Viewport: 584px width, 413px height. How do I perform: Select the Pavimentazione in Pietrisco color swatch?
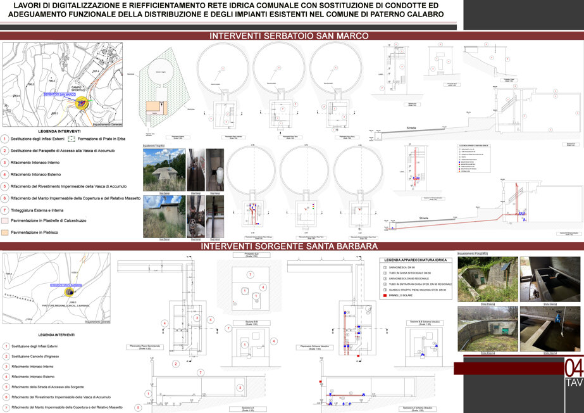pos(5,232)
